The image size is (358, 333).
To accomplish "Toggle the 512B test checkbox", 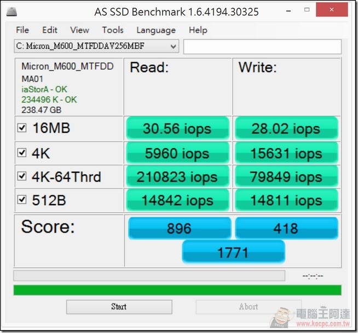I will tap(22, 200).
